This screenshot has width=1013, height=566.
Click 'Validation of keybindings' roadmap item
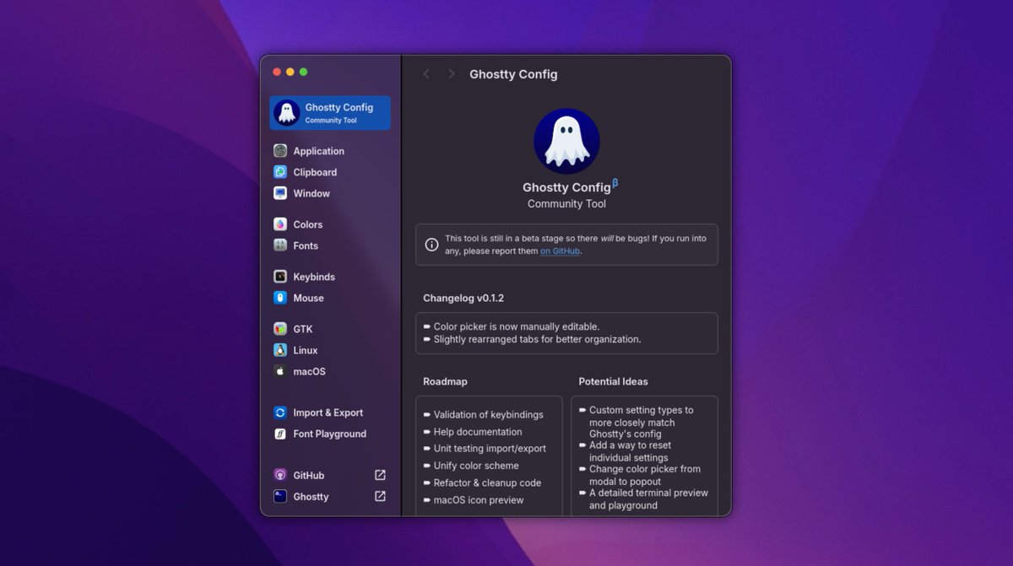click(489, 414)
